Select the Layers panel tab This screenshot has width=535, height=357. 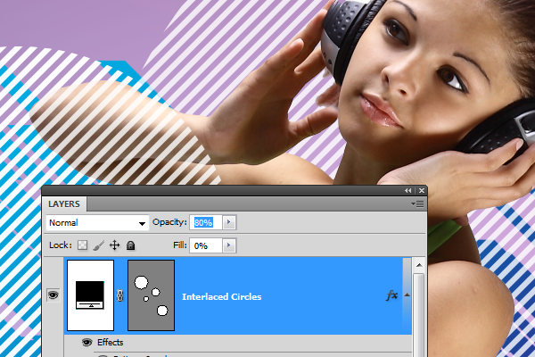(64, 203)
